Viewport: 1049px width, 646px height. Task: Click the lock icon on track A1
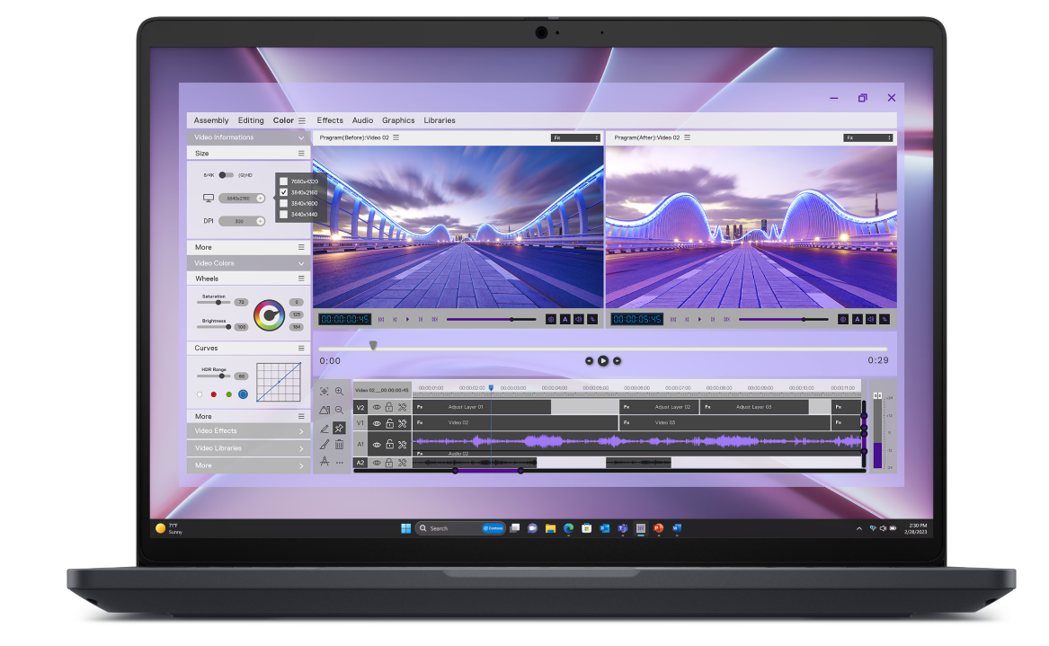pyautogui.click(x=389, y=444)
